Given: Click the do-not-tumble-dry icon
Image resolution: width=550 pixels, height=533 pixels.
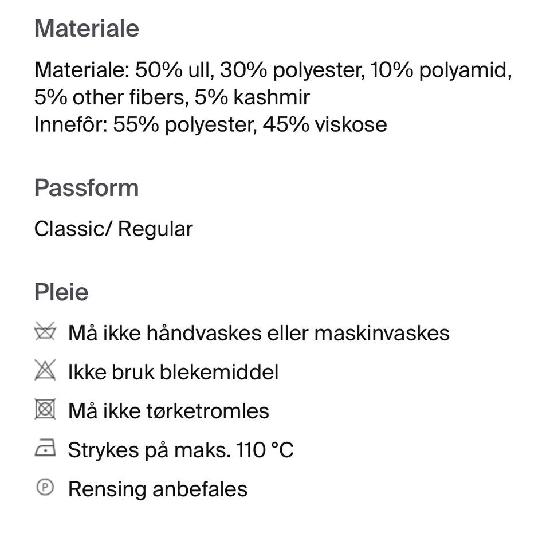Looking at the screenshot, I should [x=45, y=410].
